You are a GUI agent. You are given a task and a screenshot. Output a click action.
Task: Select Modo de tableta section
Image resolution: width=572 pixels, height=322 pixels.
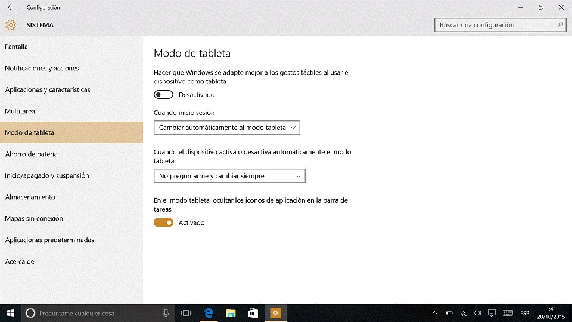click(x=71, y=132)
